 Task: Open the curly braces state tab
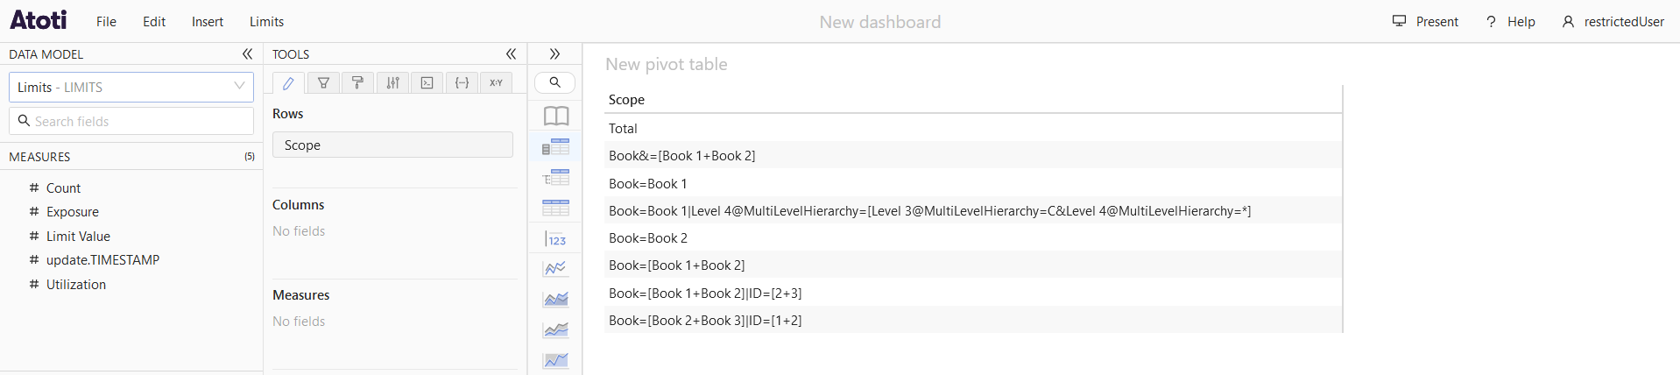pyautogui.click(x=462, y=83)
